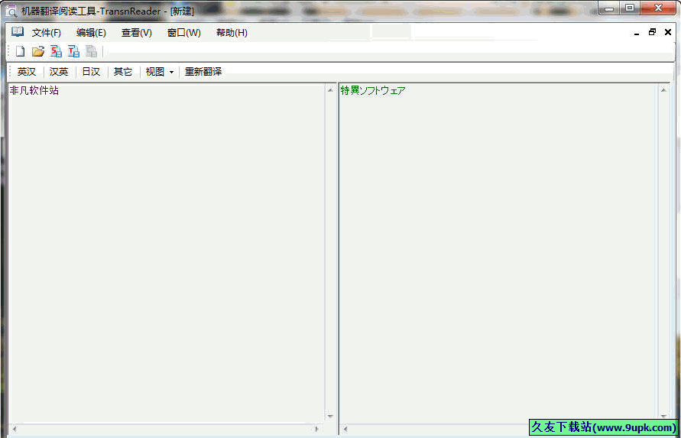Click the left pane horizontal scroll-left arrow

click(x=14, y=430)
